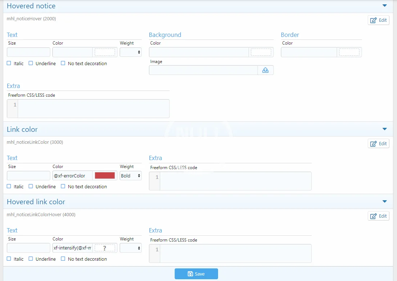
Task: Click Edit icon for mhl_noticeLinkColor property
Action: click(379, 143)
